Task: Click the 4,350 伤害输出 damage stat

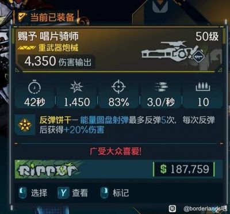Action: point(57,62)
